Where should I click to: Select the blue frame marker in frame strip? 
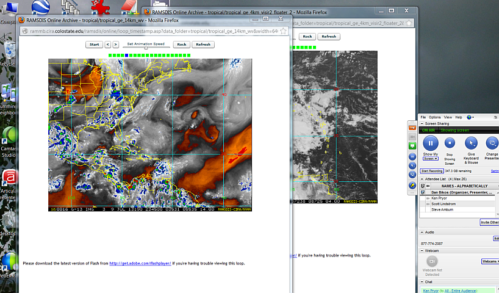click(126, 55)
